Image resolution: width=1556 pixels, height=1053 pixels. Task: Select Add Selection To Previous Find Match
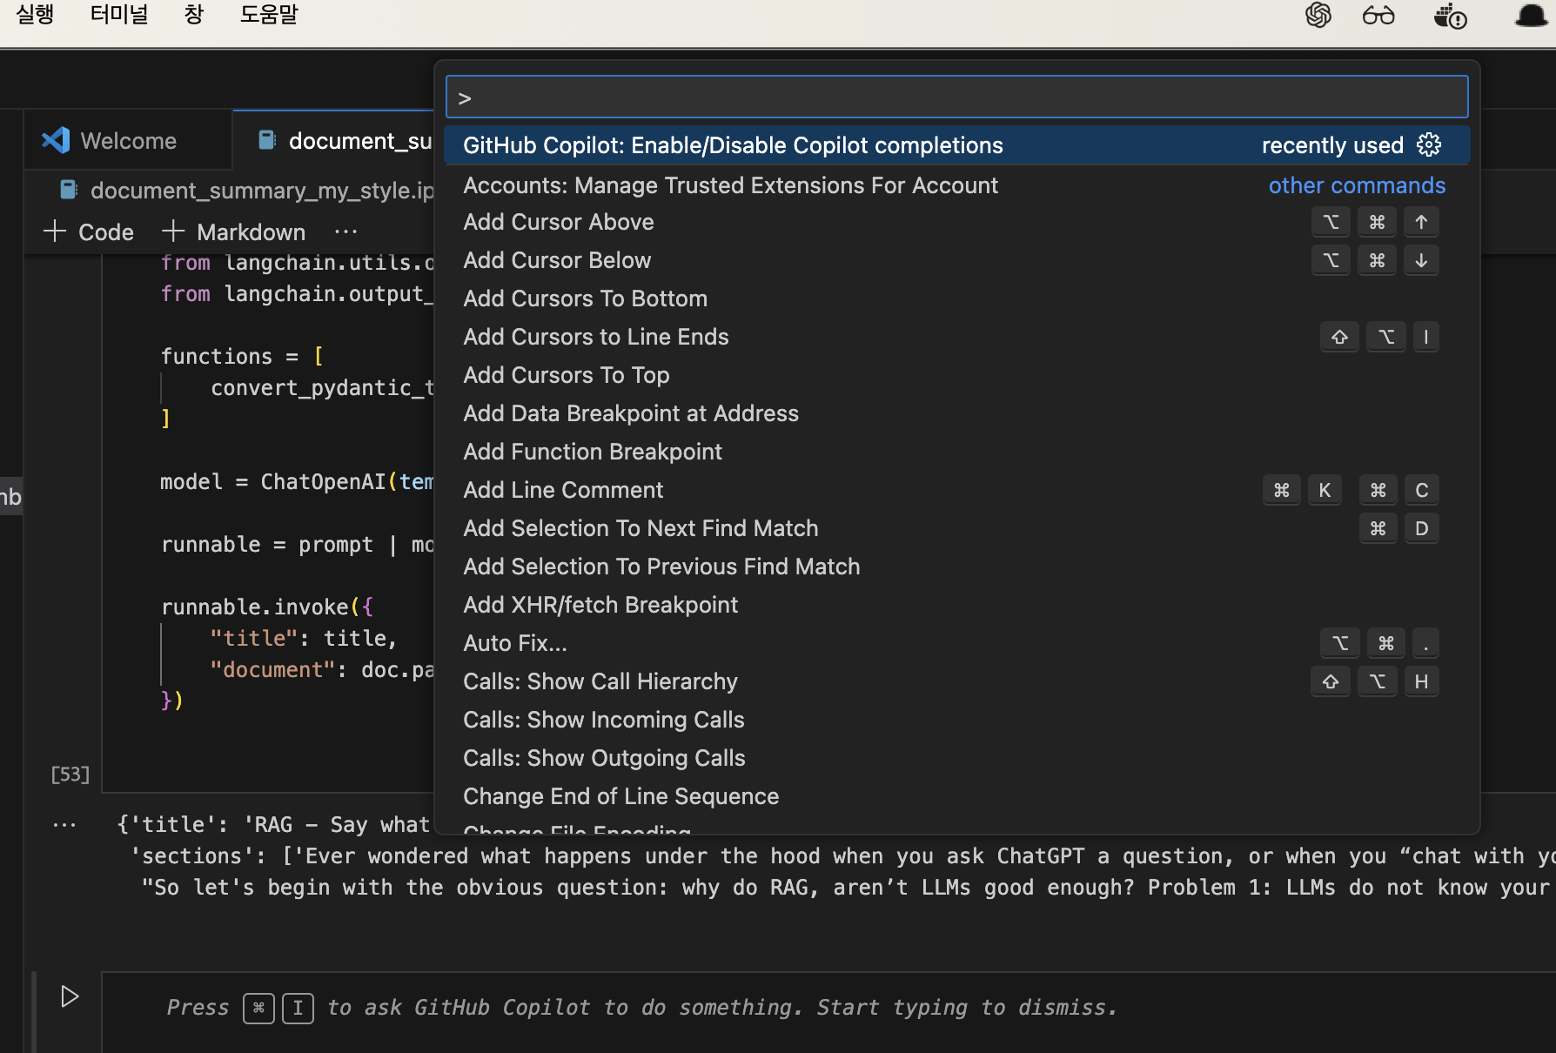coord(957,567)
